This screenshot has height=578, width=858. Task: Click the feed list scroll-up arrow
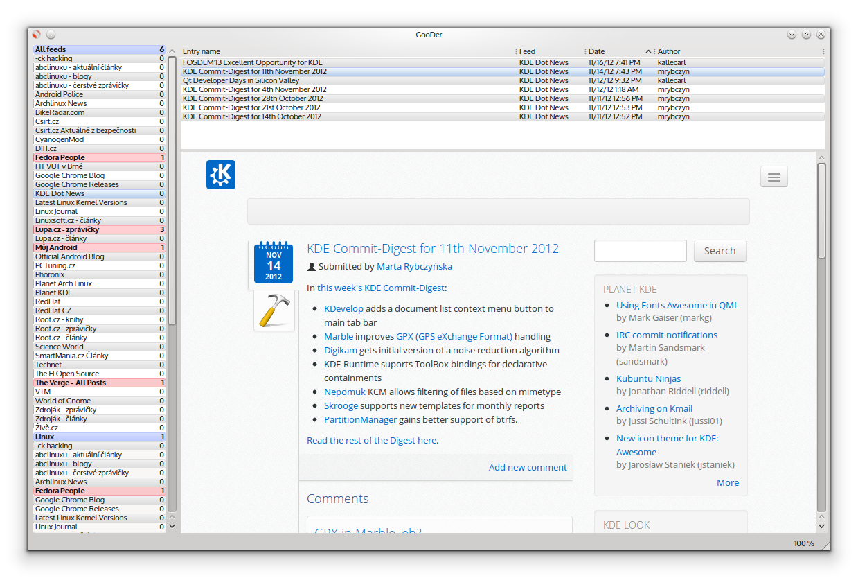click(172, 51)
